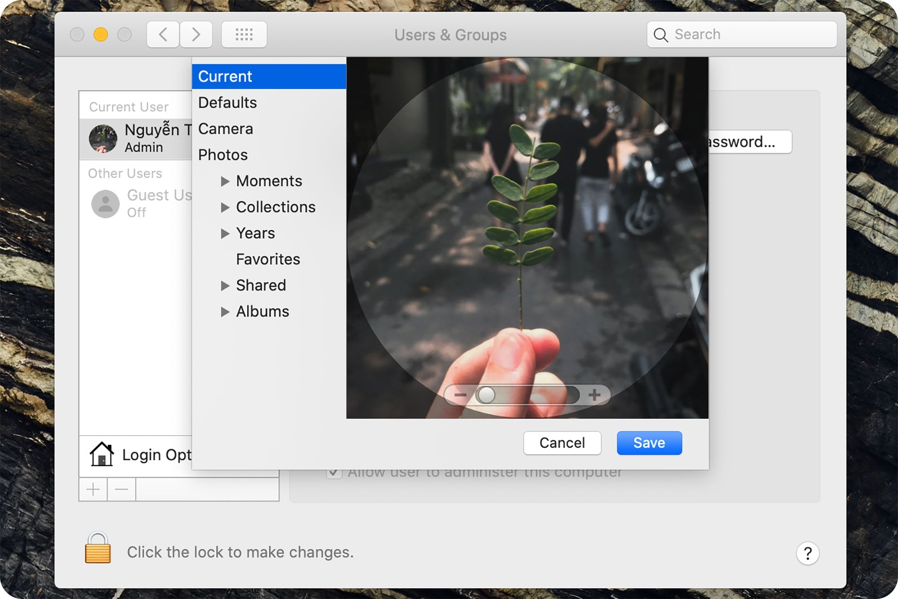The width and height of the screenshot is (898, 599).
Task: Click the back navigation arrow icon
Action: point(162,34)
